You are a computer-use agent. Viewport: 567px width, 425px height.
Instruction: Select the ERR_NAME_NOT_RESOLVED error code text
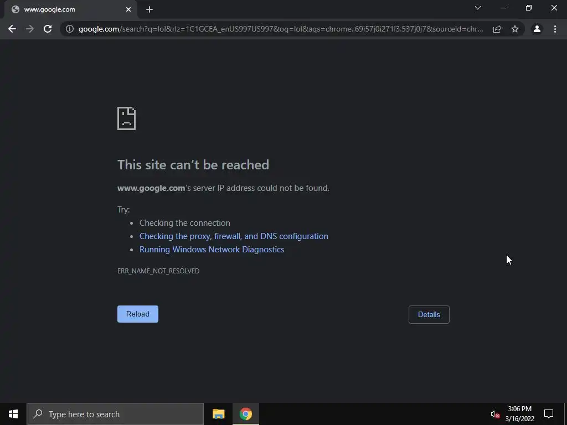(x=158, y=271)
